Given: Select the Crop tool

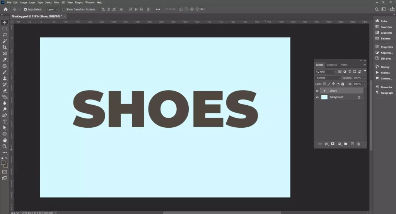Looking at the screenshot, I should [x=5, y=47].
